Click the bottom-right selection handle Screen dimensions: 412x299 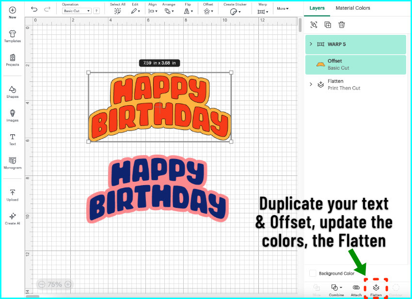[231, 142]
